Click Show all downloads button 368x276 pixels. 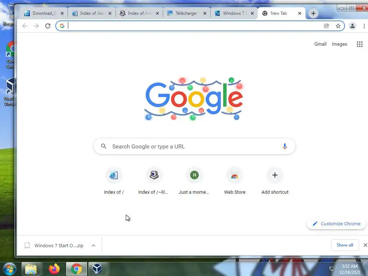click(x=345, y=245)
